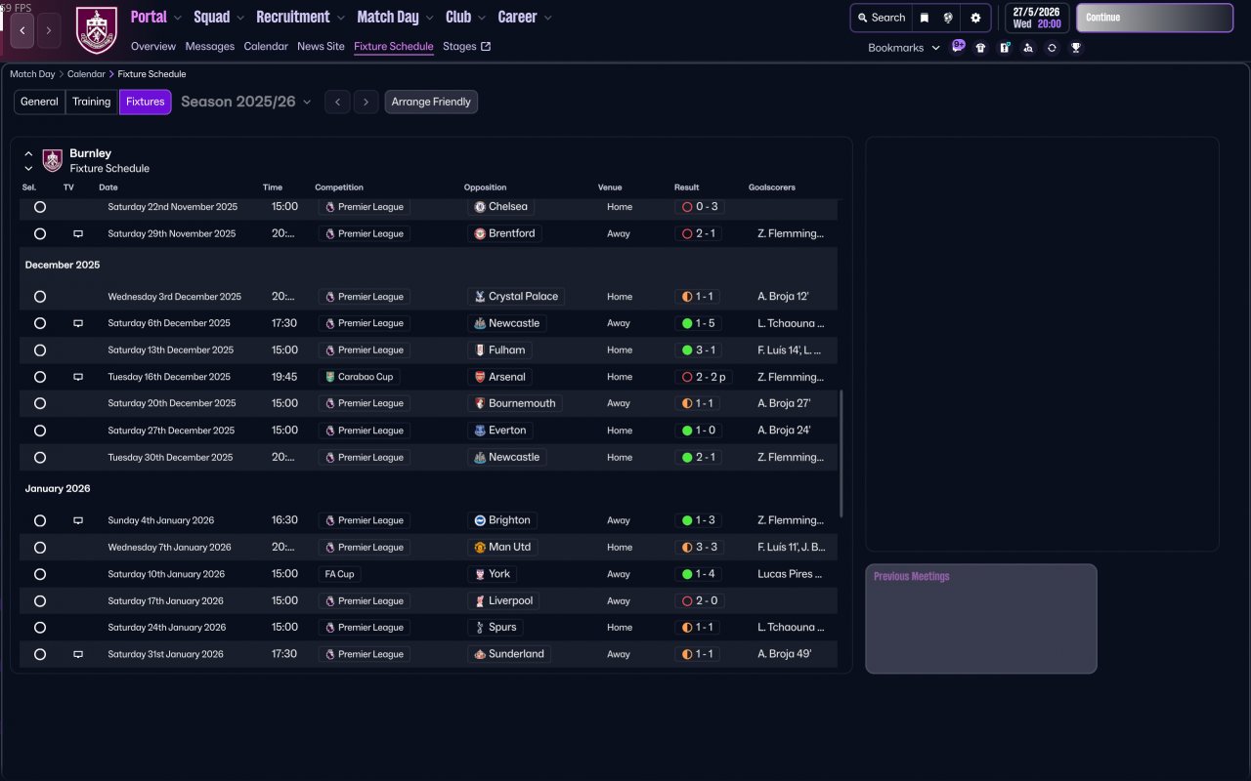This screenshot has width=1251, height=781.
Task: Go forward with the right arrow button
Action: tap(49, 30)
